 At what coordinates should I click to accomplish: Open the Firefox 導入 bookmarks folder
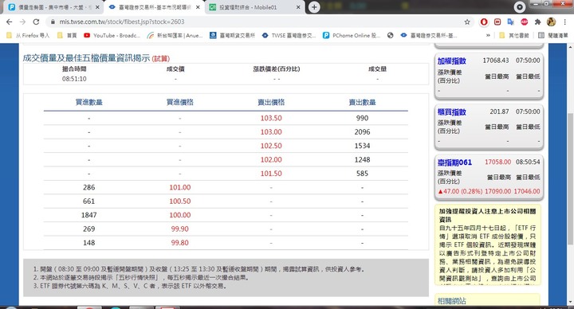[x=28, y=36]
